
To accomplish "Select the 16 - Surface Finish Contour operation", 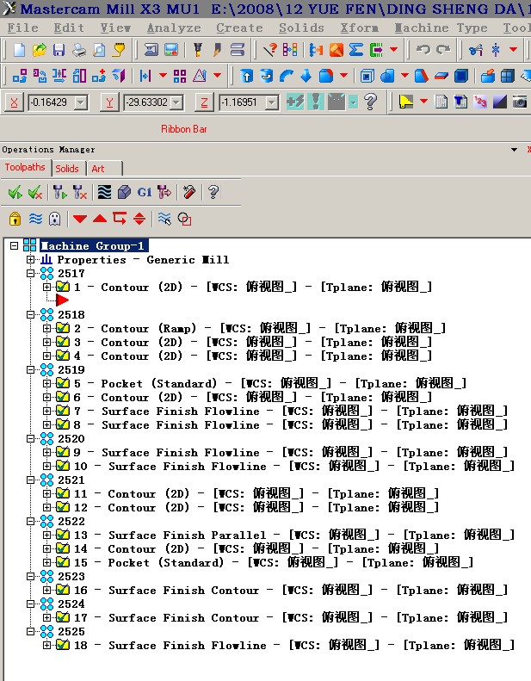I will (x=291, y=590).
